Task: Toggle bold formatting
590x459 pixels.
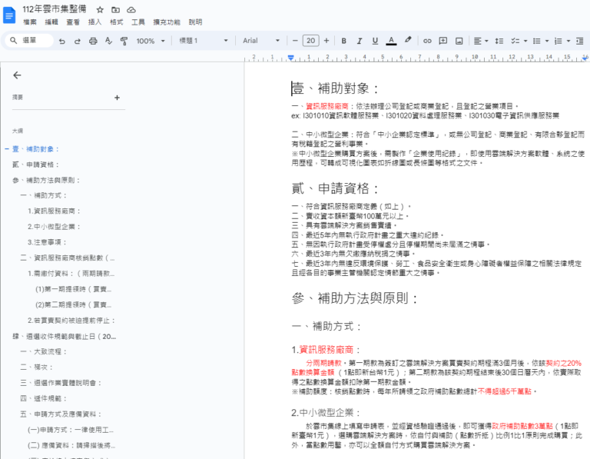Action: click(344, 41)
